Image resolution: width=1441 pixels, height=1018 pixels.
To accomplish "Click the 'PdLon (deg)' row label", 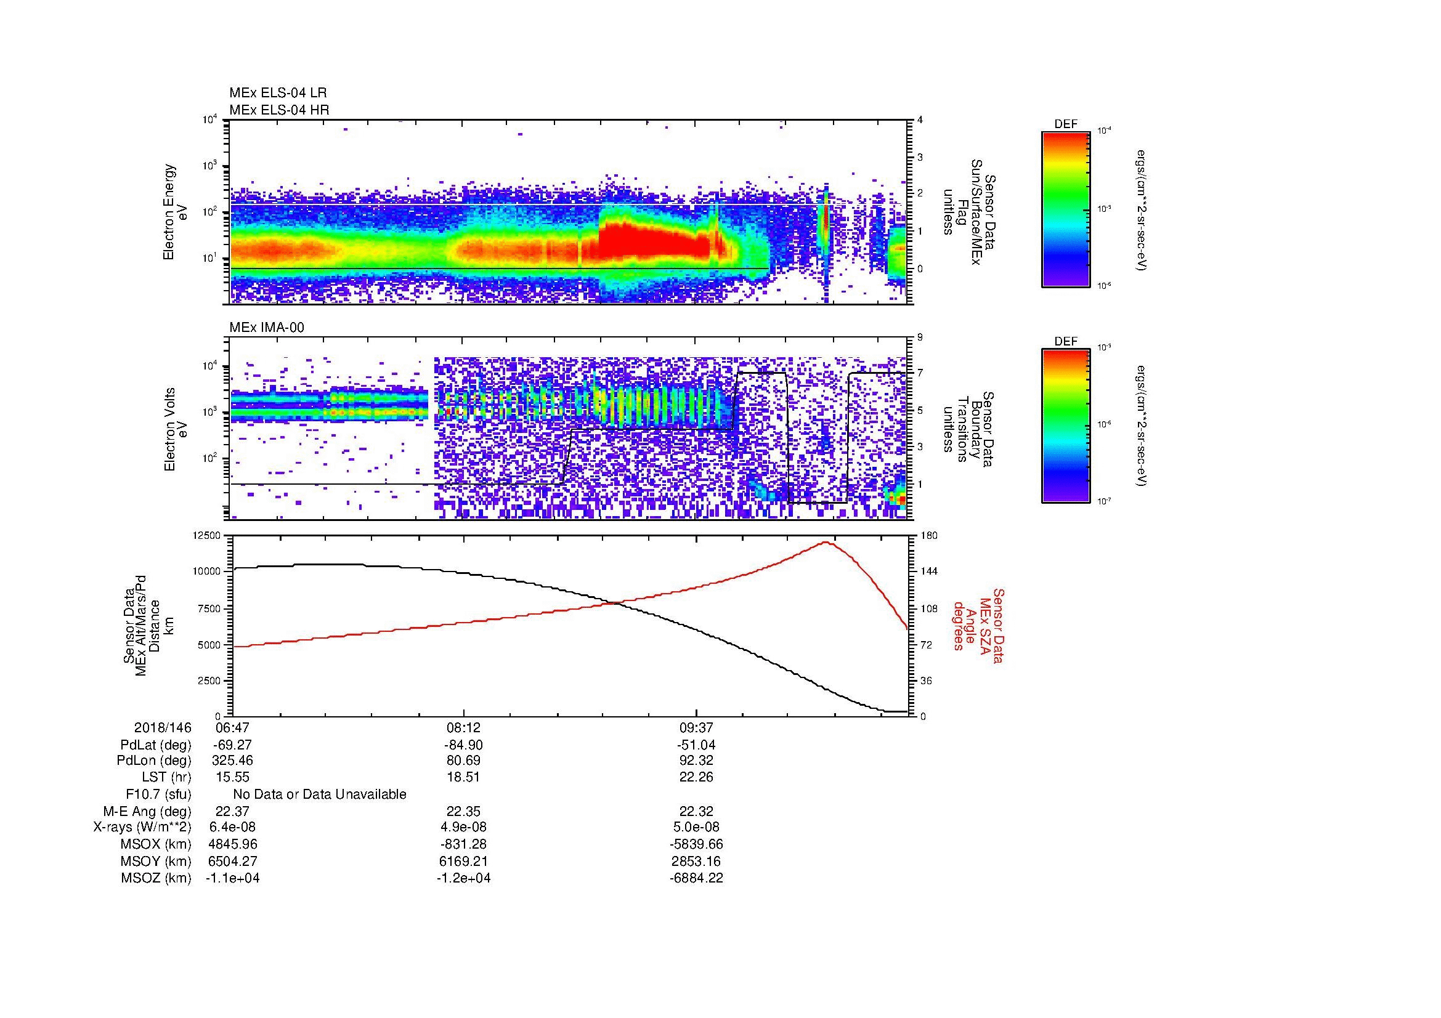I will [x=155, y=761].
